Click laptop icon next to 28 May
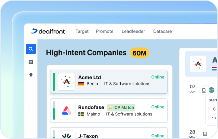 205,134
